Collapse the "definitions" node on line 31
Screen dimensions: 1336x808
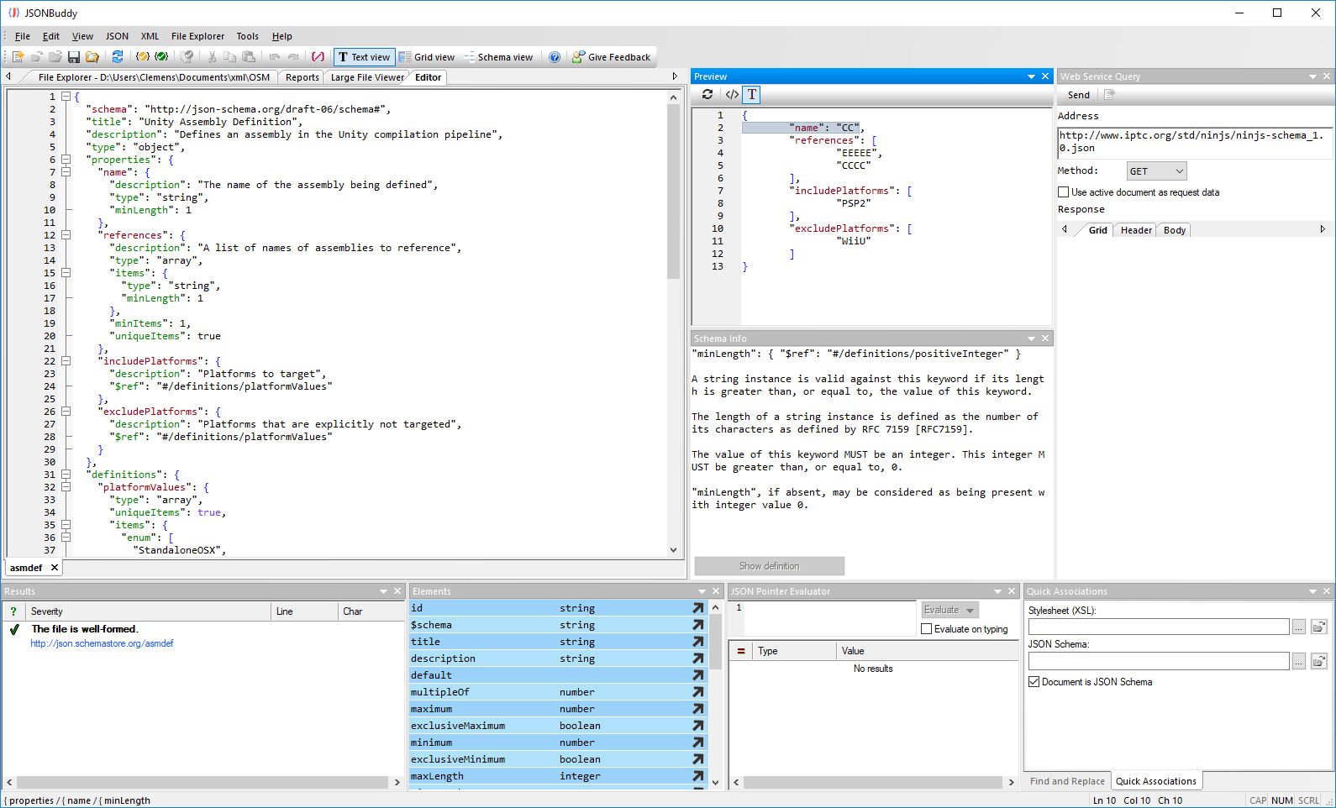click(x=66, y=475)
